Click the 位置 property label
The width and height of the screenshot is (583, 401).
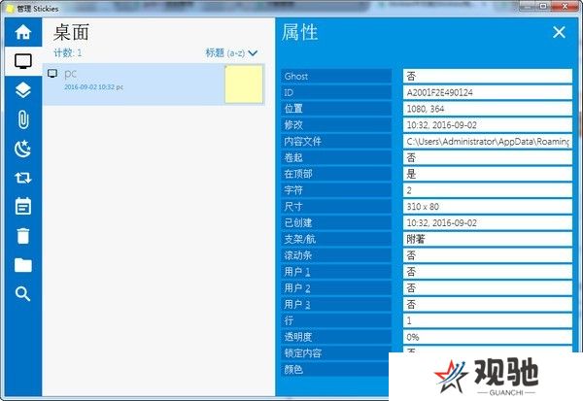pyautogui.click(x=336, y=109)
